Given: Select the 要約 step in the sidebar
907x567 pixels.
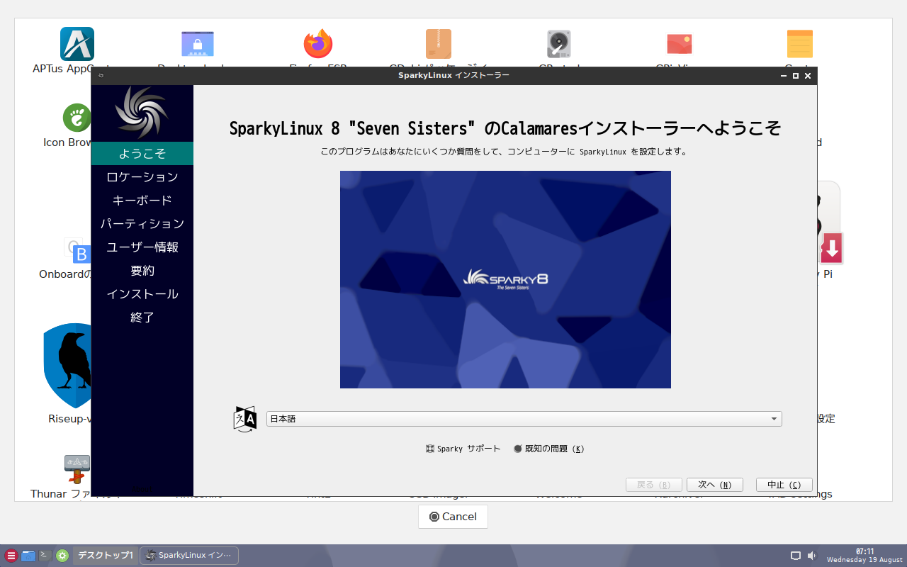Looking at the screenshot, I should (142, 271).
